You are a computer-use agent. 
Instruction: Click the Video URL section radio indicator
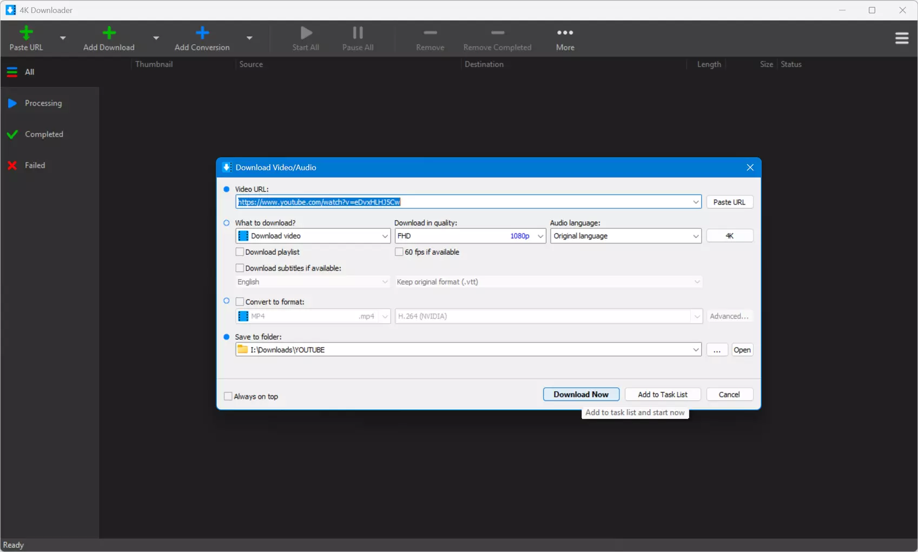coord(227,189)
